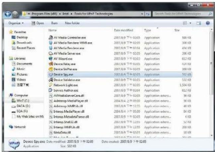Select AV Media Server.exe icon
This screenshot has width=215, height=152.
51,53
